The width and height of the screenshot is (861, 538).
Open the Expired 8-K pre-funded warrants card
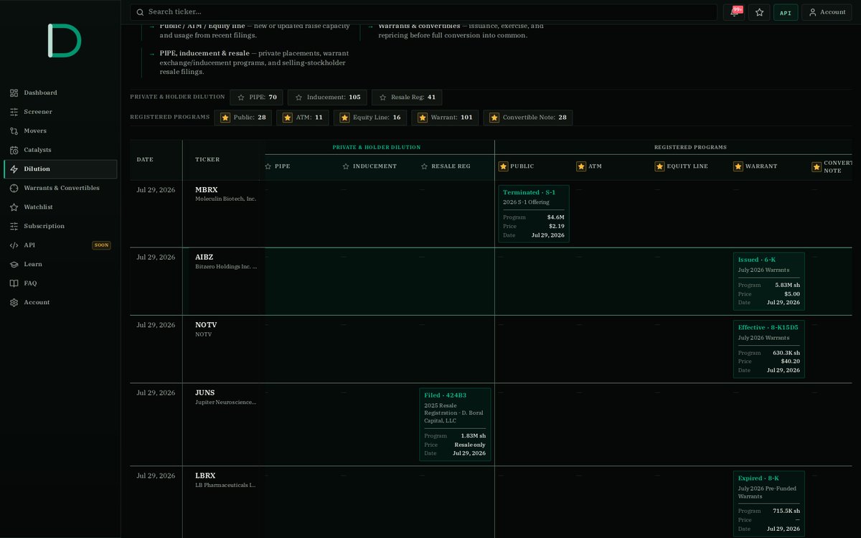tap(769, 504)
